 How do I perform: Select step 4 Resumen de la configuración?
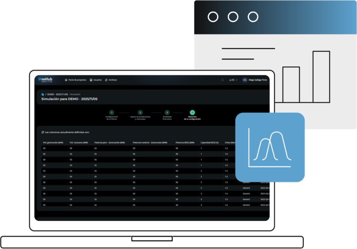point(192,112)
